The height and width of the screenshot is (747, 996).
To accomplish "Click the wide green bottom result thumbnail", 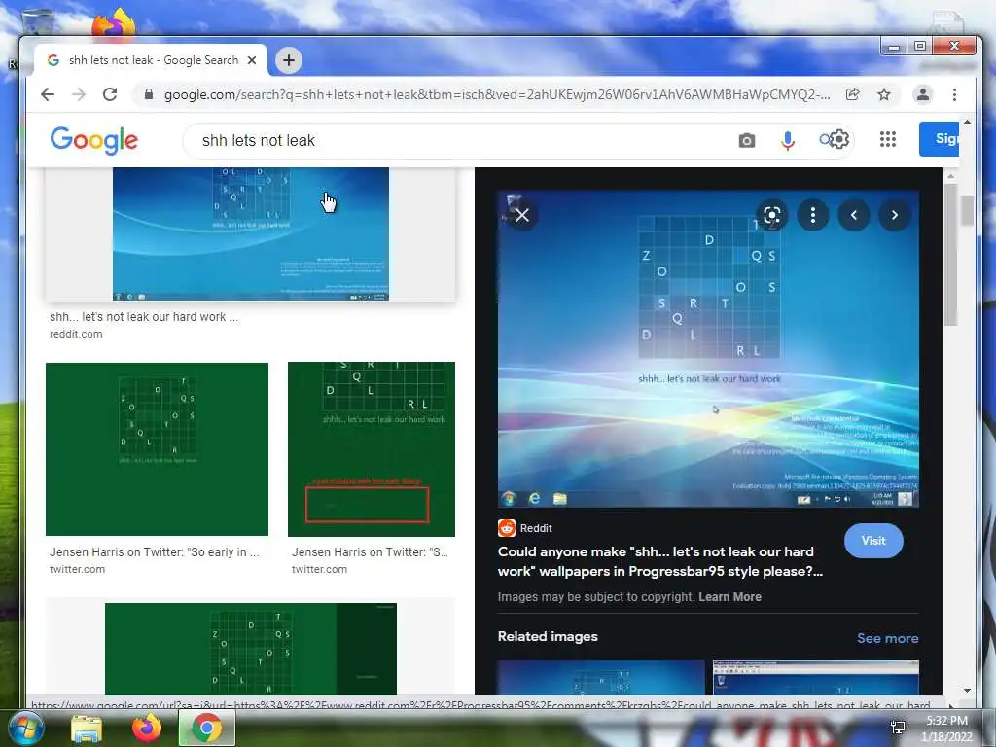I will (x=250, y=649).
